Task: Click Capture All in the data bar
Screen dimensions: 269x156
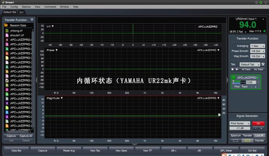Action: click(26, 136)
